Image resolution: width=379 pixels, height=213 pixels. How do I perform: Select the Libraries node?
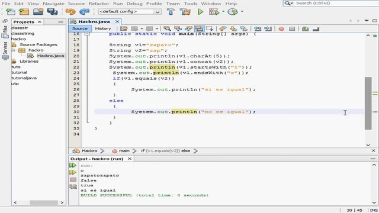click(29, 62)
